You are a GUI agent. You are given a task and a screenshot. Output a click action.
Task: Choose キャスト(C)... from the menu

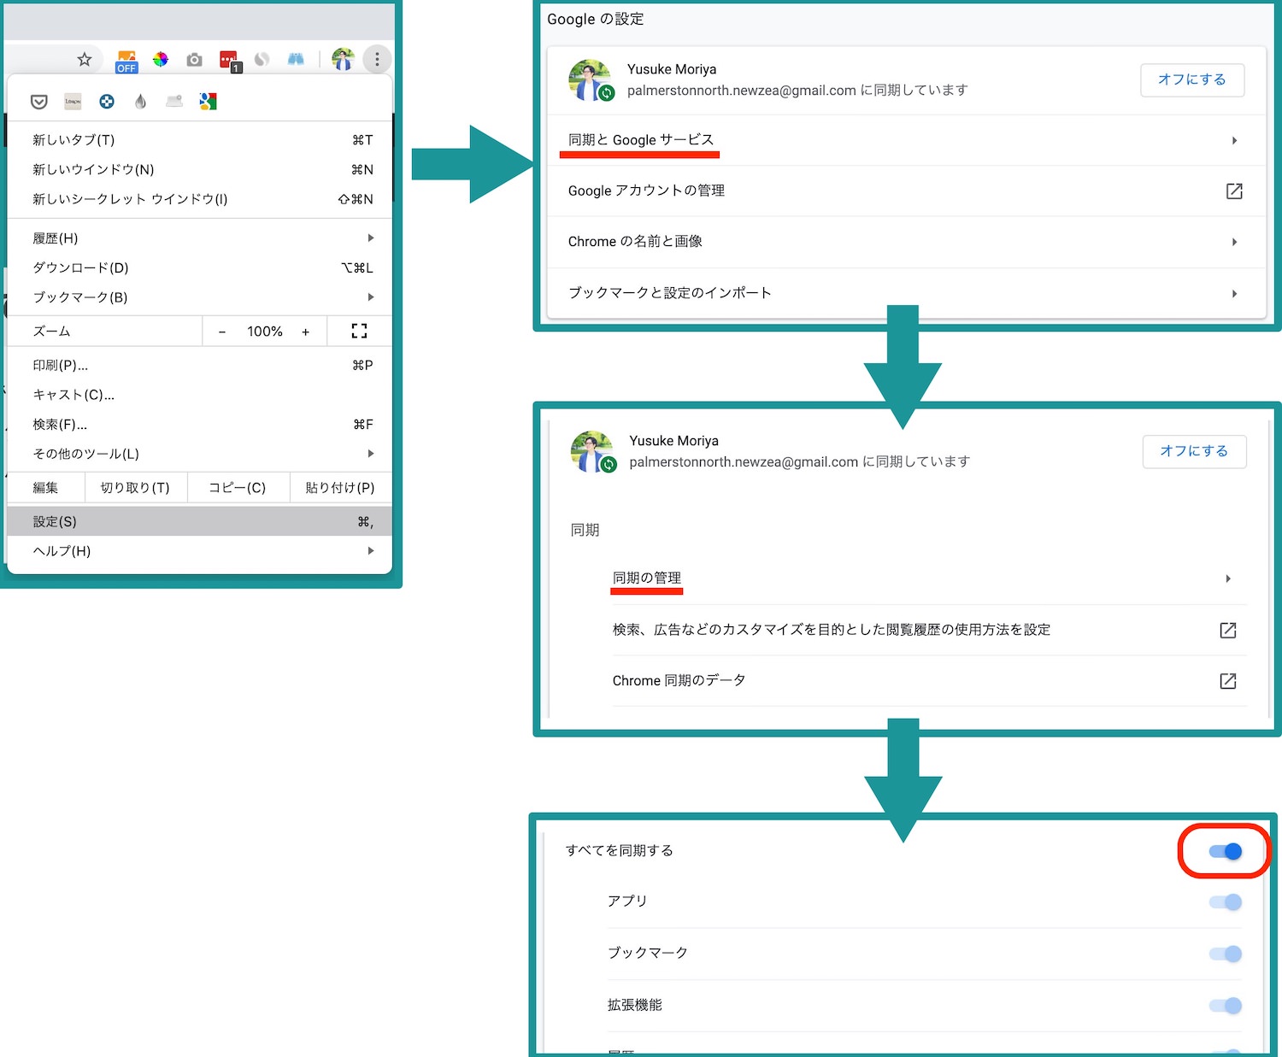point(199,395)
